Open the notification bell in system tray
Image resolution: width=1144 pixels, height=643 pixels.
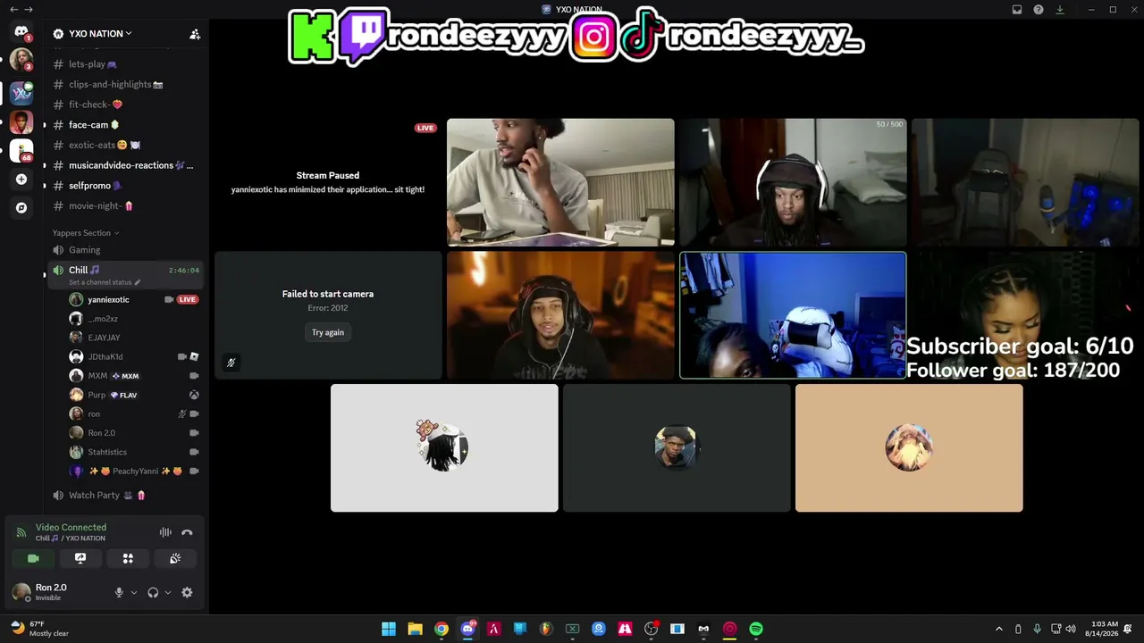pyautogui.click(x=1128, y=629)
